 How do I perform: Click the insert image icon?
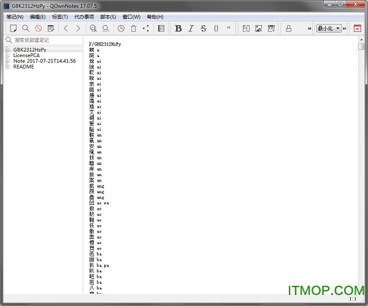coord(258,28)
